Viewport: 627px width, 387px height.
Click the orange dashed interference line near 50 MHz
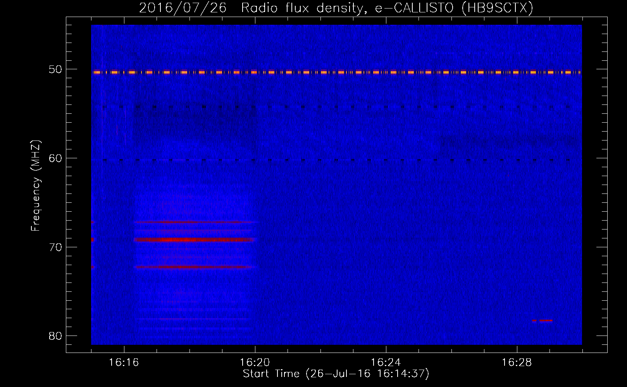click(x=336, y=72)
